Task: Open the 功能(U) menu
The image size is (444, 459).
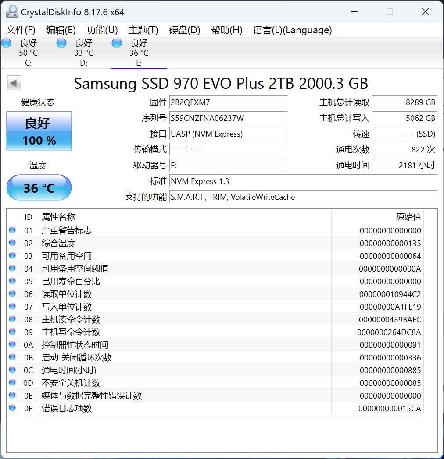Action: click(x=102, y=30)
